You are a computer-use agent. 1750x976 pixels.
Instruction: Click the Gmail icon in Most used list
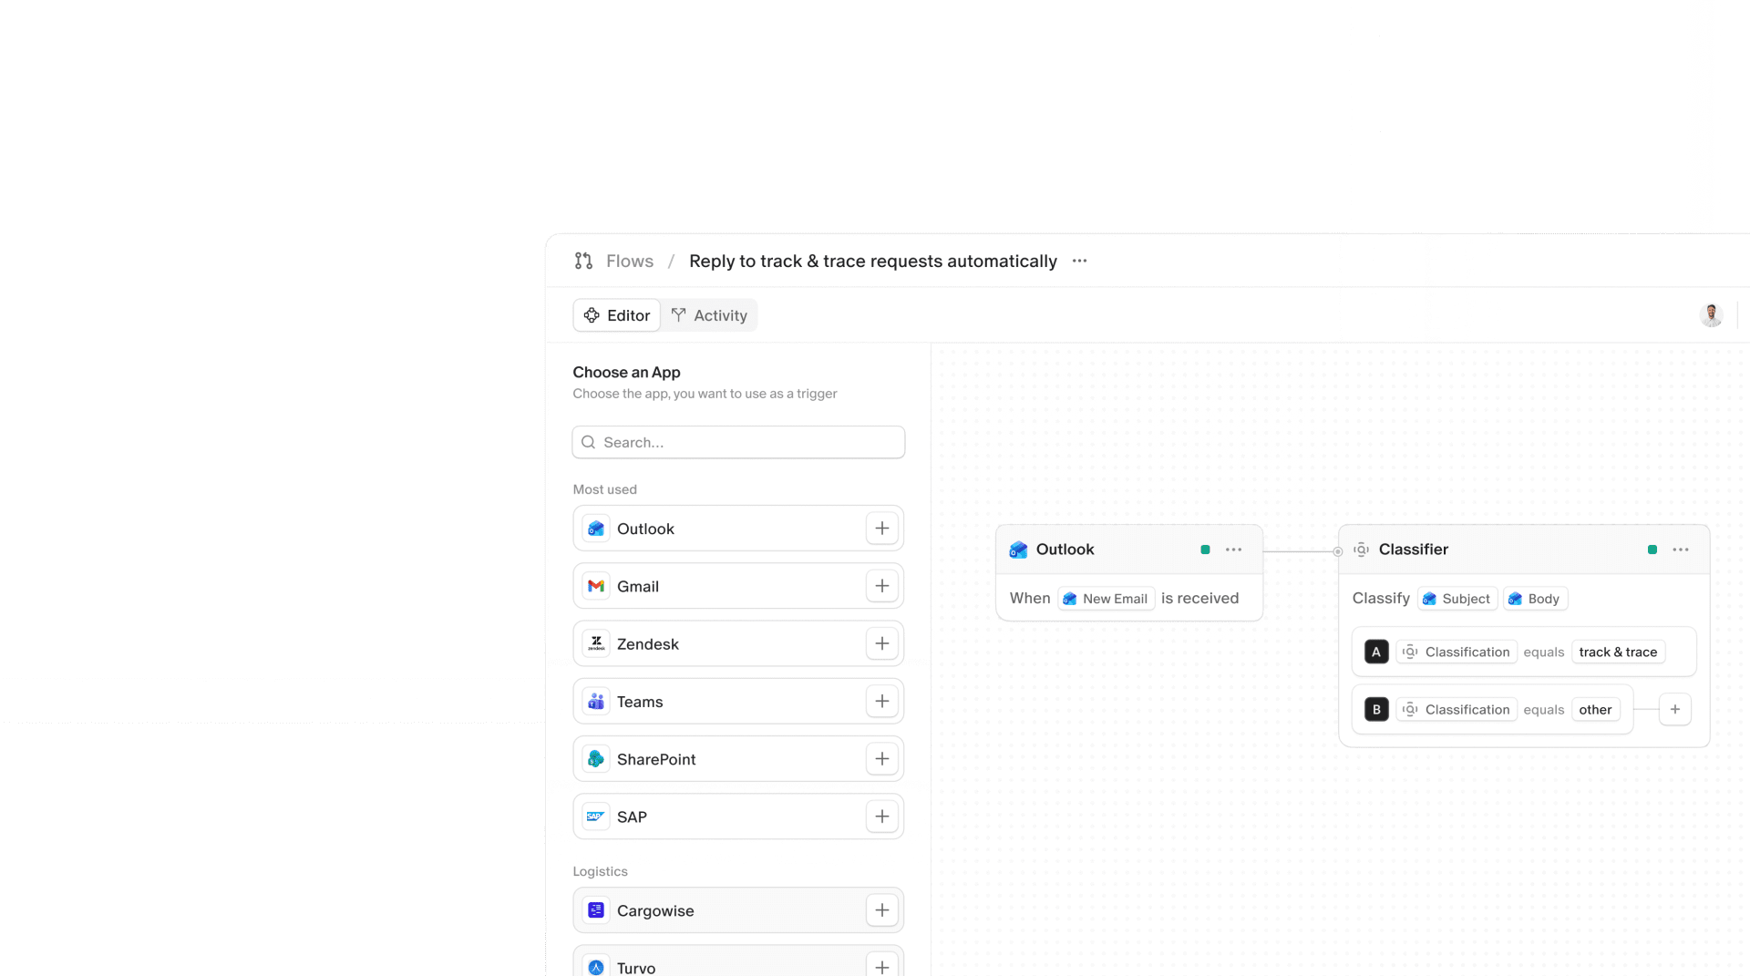[x=596, y=586]
